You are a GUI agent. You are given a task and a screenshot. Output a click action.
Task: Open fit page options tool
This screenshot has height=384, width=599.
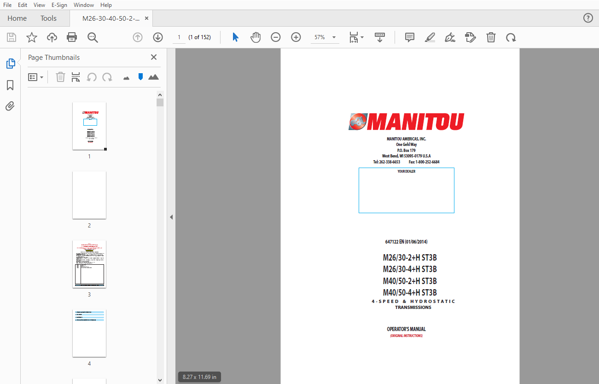click(x=356, y=37)
